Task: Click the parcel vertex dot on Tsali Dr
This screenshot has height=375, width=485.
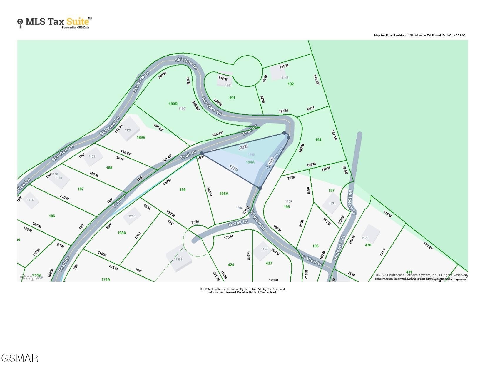Action: [x=201, y=153]
